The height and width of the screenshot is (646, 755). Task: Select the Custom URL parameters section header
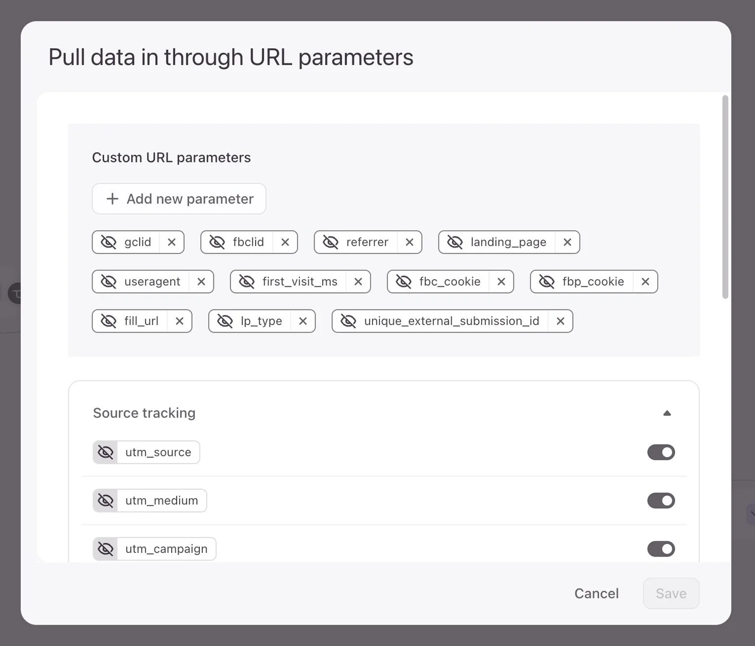(x=171, y=157)
